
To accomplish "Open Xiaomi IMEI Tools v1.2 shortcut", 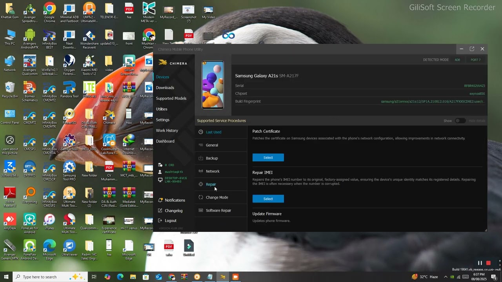I will coord(89,65).
